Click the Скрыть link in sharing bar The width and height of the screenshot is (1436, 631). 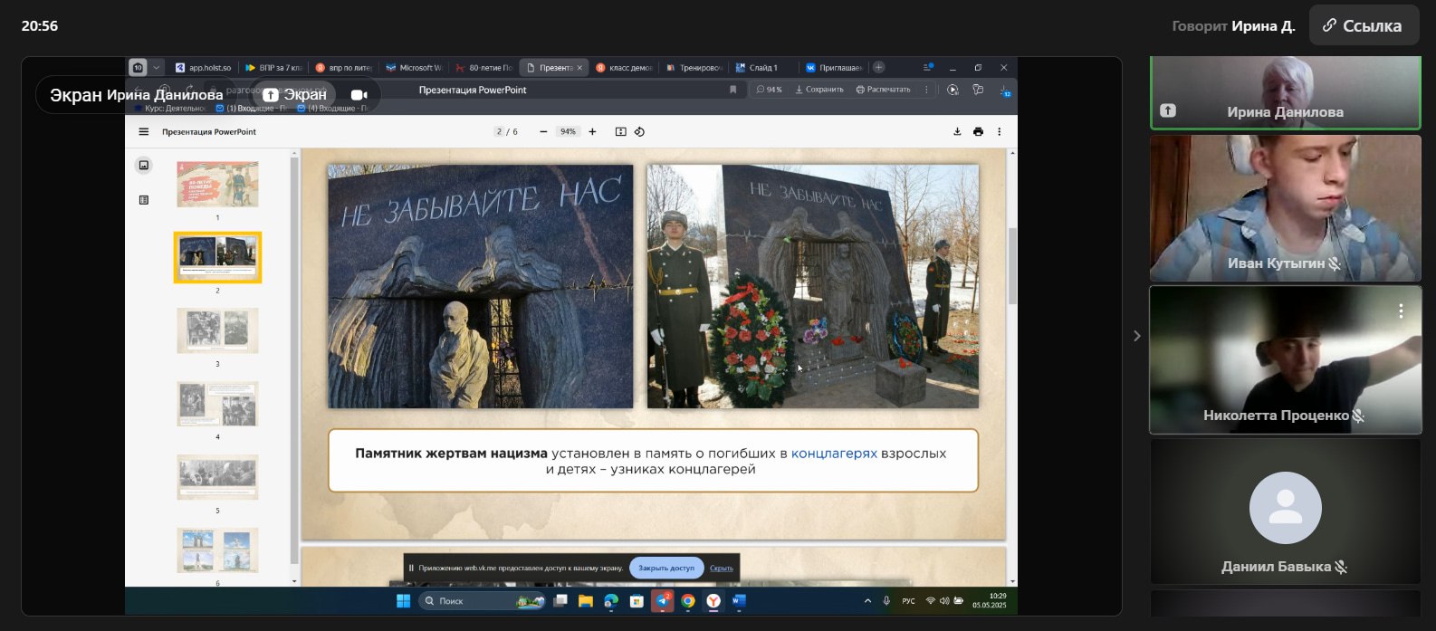pyautogui.click(x=722, y=569)
